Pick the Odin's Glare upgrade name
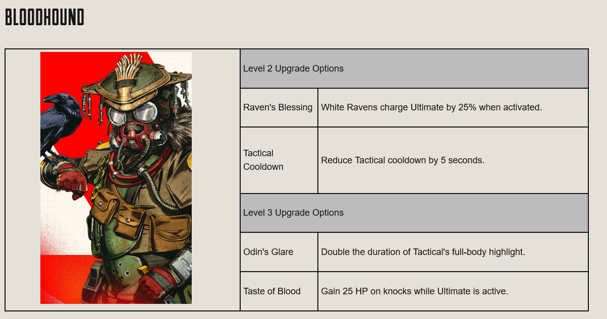 click(268, 252)
